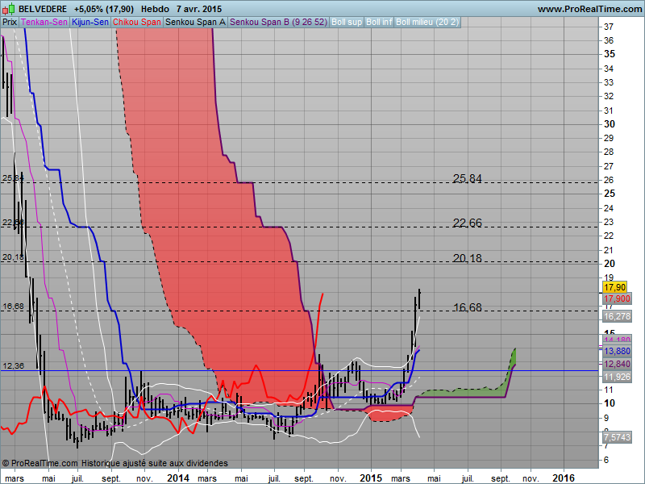The height and width of the screenshot is (484, 645).
Task: Select the Boll milieu (20 2) label
Action: 427,23
